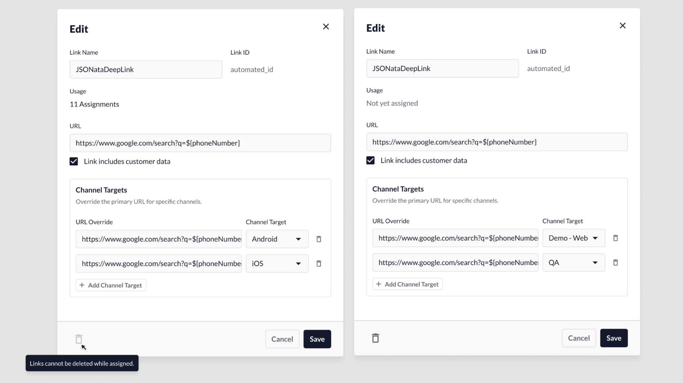Click disabled trash icon in assigned dialog
The image size is (683, 383).
coord(79,339)
